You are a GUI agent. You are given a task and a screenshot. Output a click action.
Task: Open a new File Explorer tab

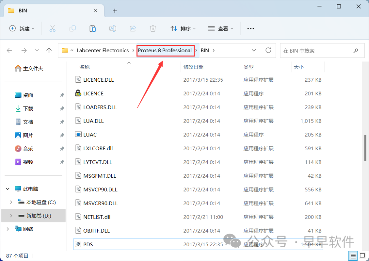114,11
